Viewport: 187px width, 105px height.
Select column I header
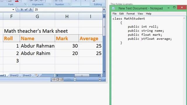(91, 16)
